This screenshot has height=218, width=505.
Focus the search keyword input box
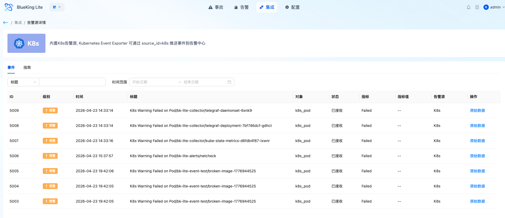point(72,82)
